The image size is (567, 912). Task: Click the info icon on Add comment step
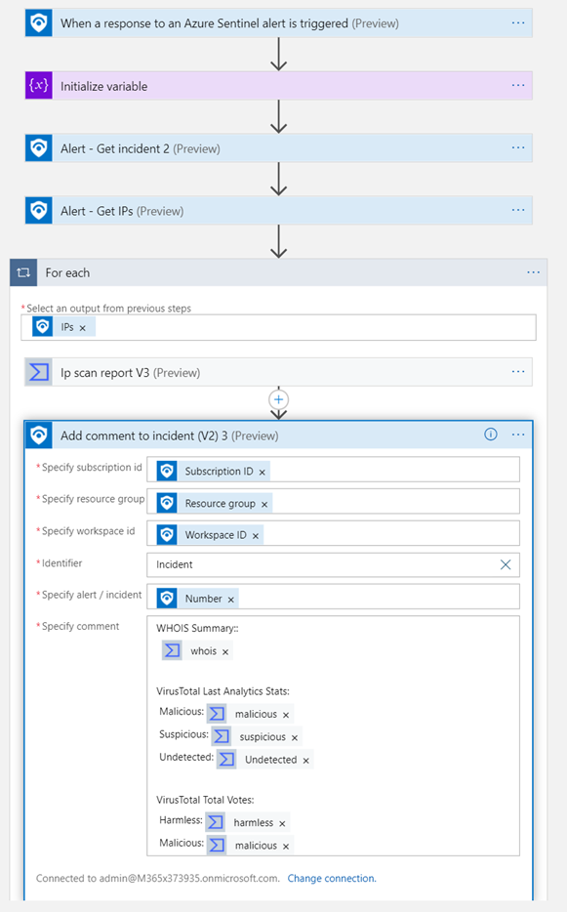point(491,435)
